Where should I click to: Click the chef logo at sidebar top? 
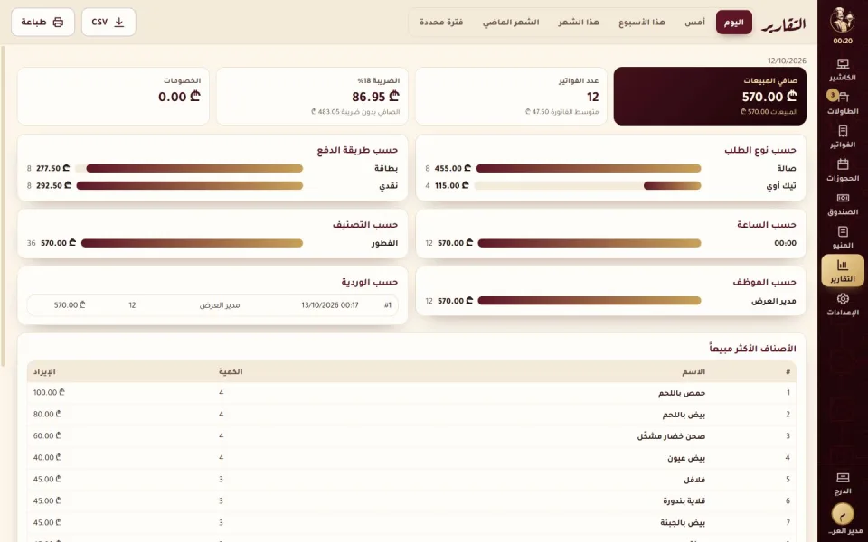pyautogui.click(x=843, y=21)
